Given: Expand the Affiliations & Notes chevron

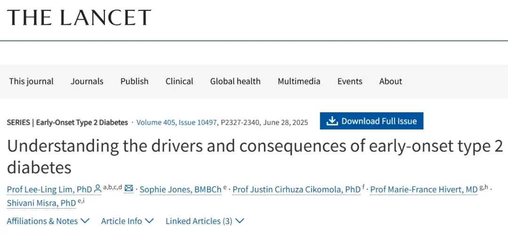Looking at the screenshot, I should pyautogui.click(x=85, y=221).
